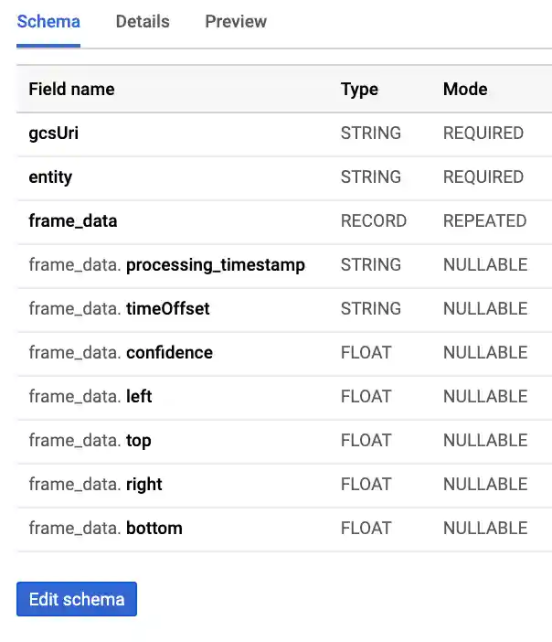This screenshot has width=552, height=642.
Task: Click the REPEATED mode cell
Action: [x=484, y=221]
